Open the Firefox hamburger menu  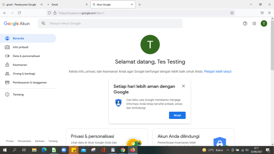(x=269, y=13)
